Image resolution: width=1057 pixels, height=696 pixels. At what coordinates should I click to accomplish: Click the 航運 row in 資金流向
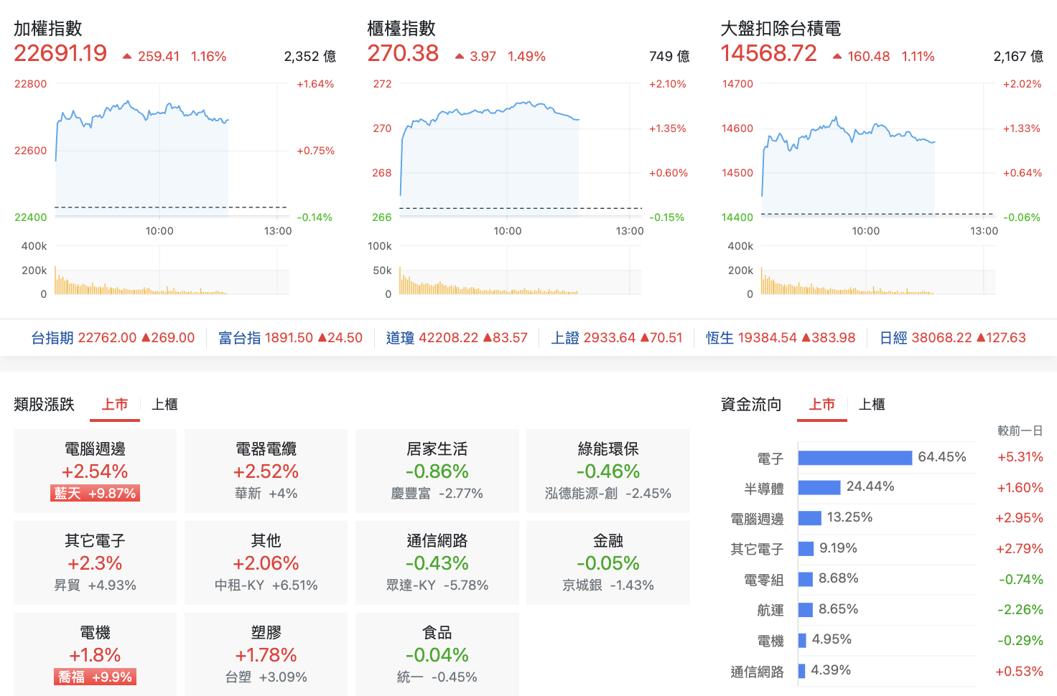pos(883,610)
